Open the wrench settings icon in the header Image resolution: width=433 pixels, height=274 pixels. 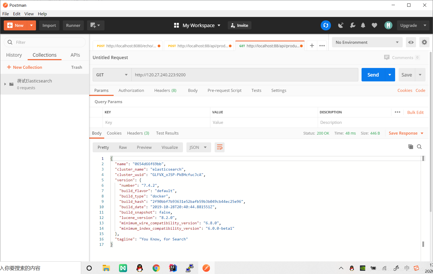coord(352,25)
